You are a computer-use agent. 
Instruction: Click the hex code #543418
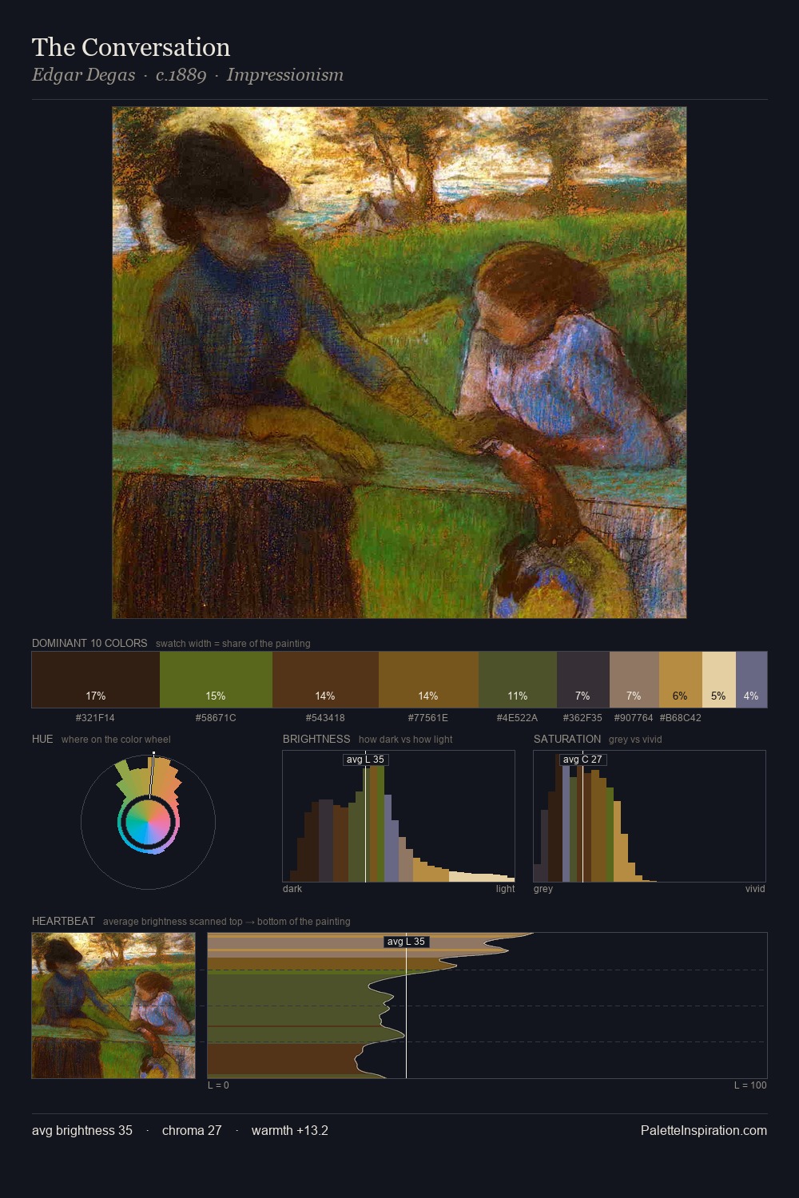click(x=325, y=718)
